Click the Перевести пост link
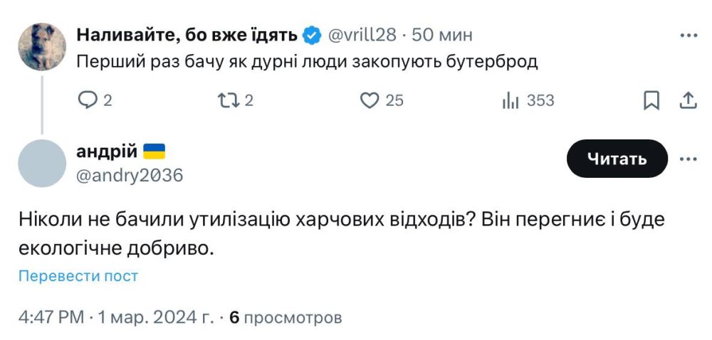712x340 pixels. (x=78, y=276)
